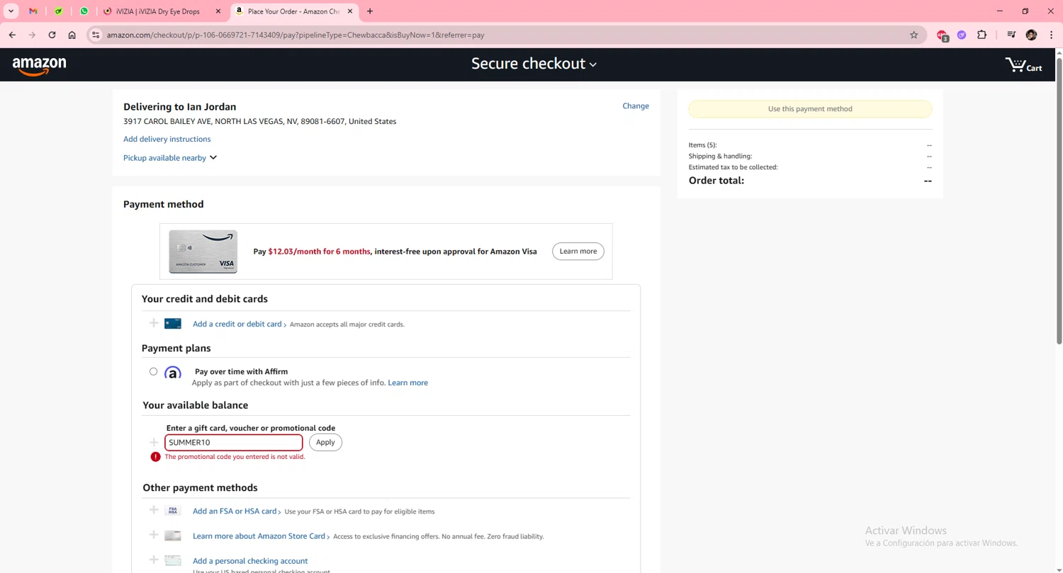Click plus beside Amazon Store Card
The width and height of the screenshot is (1063, 573).
pyautogui.click(x=154, y=535)
